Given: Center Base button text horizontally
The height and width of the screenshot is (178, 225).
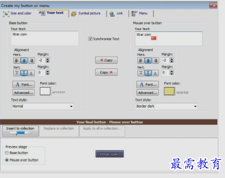Looking at the screenshot, I should [x=24, y=61].
